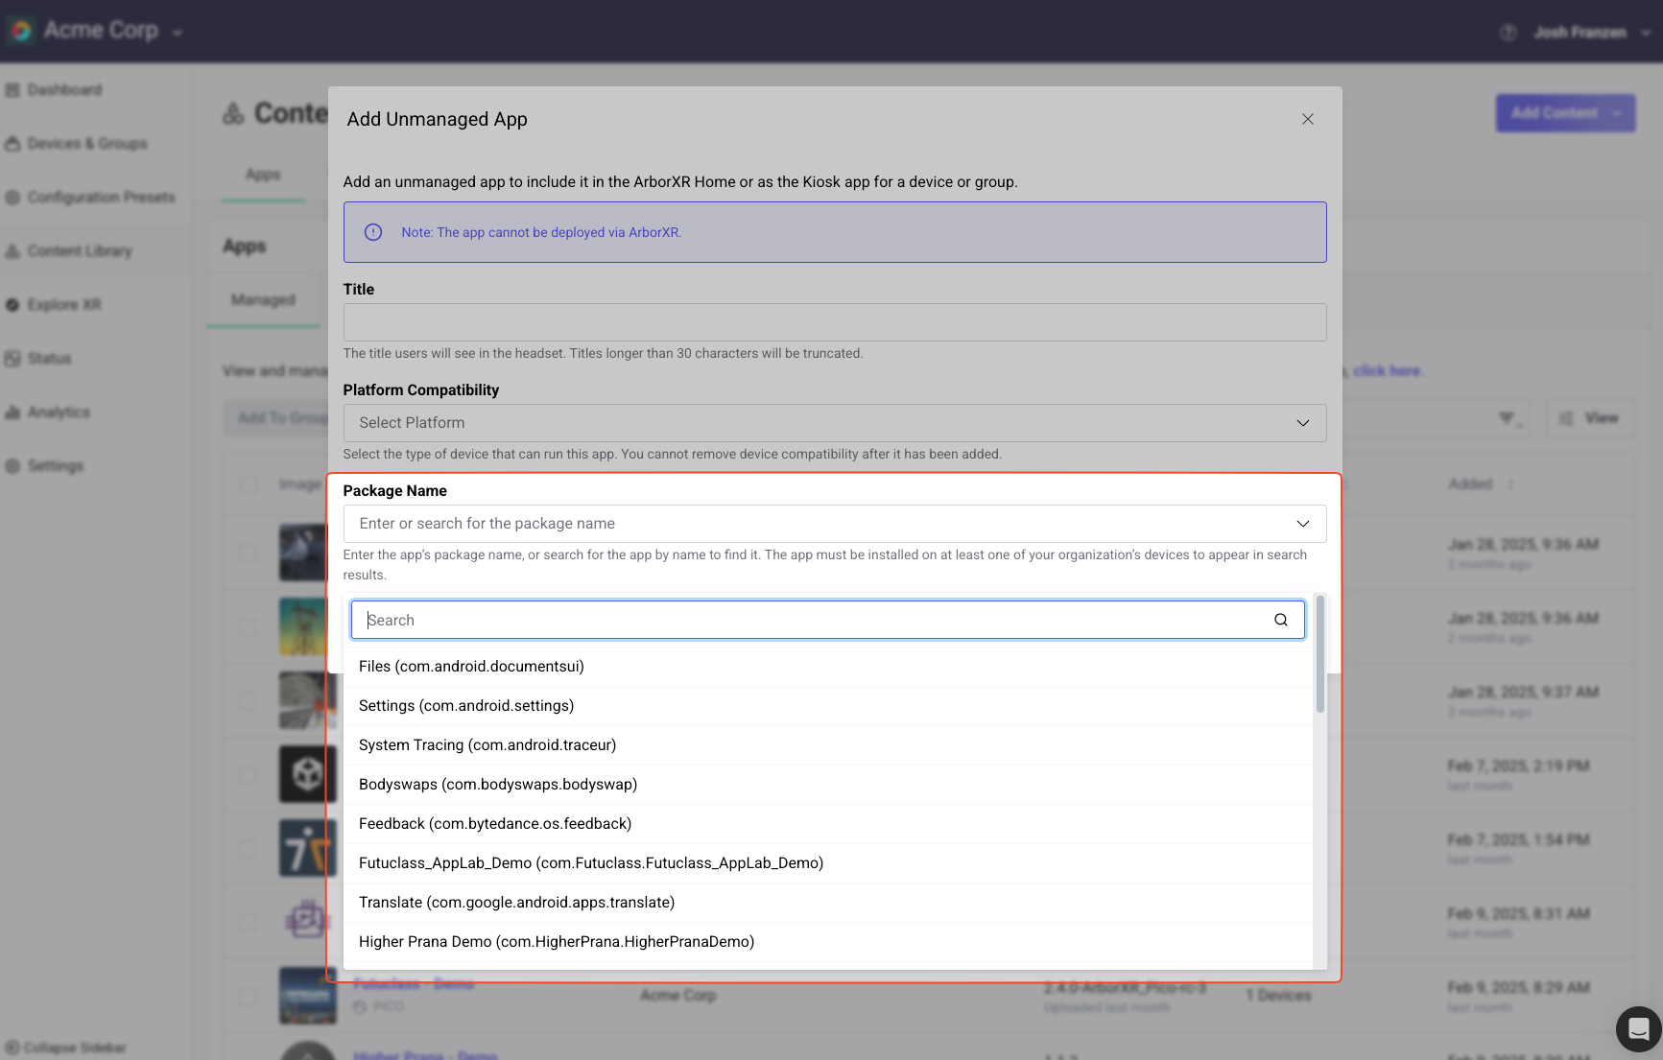1663x1060 pixels.
Task: Select Feedback (com.bytedance.os.feedback)
Action: [x=827, y=824]
